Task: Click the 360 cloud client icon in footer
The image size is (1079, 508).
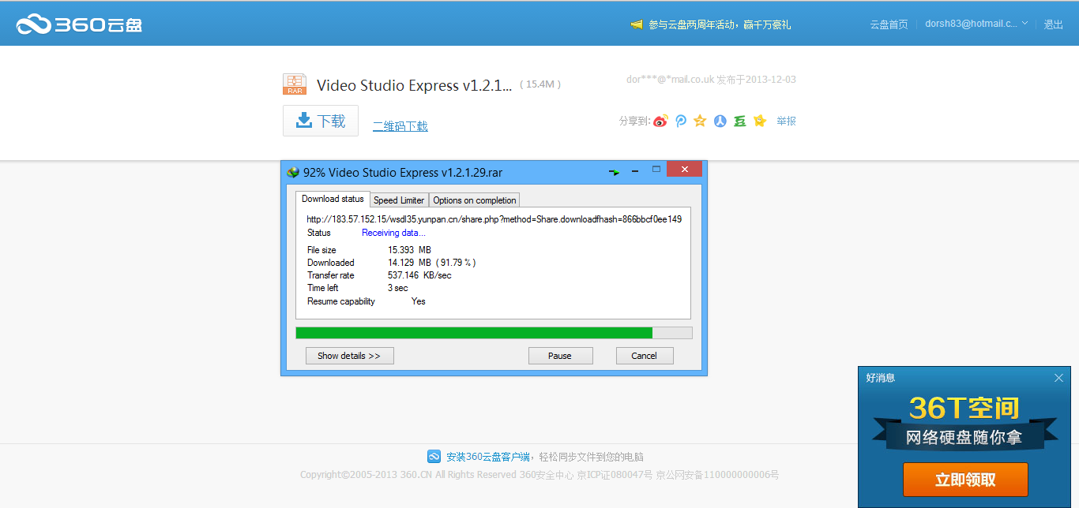Action: [x=434, y=456]
